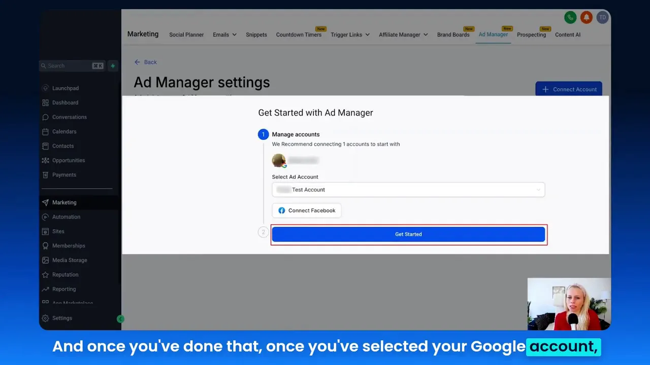Click the Launchpad rocket icon in sidebar
650x365 pixels.
46,88
